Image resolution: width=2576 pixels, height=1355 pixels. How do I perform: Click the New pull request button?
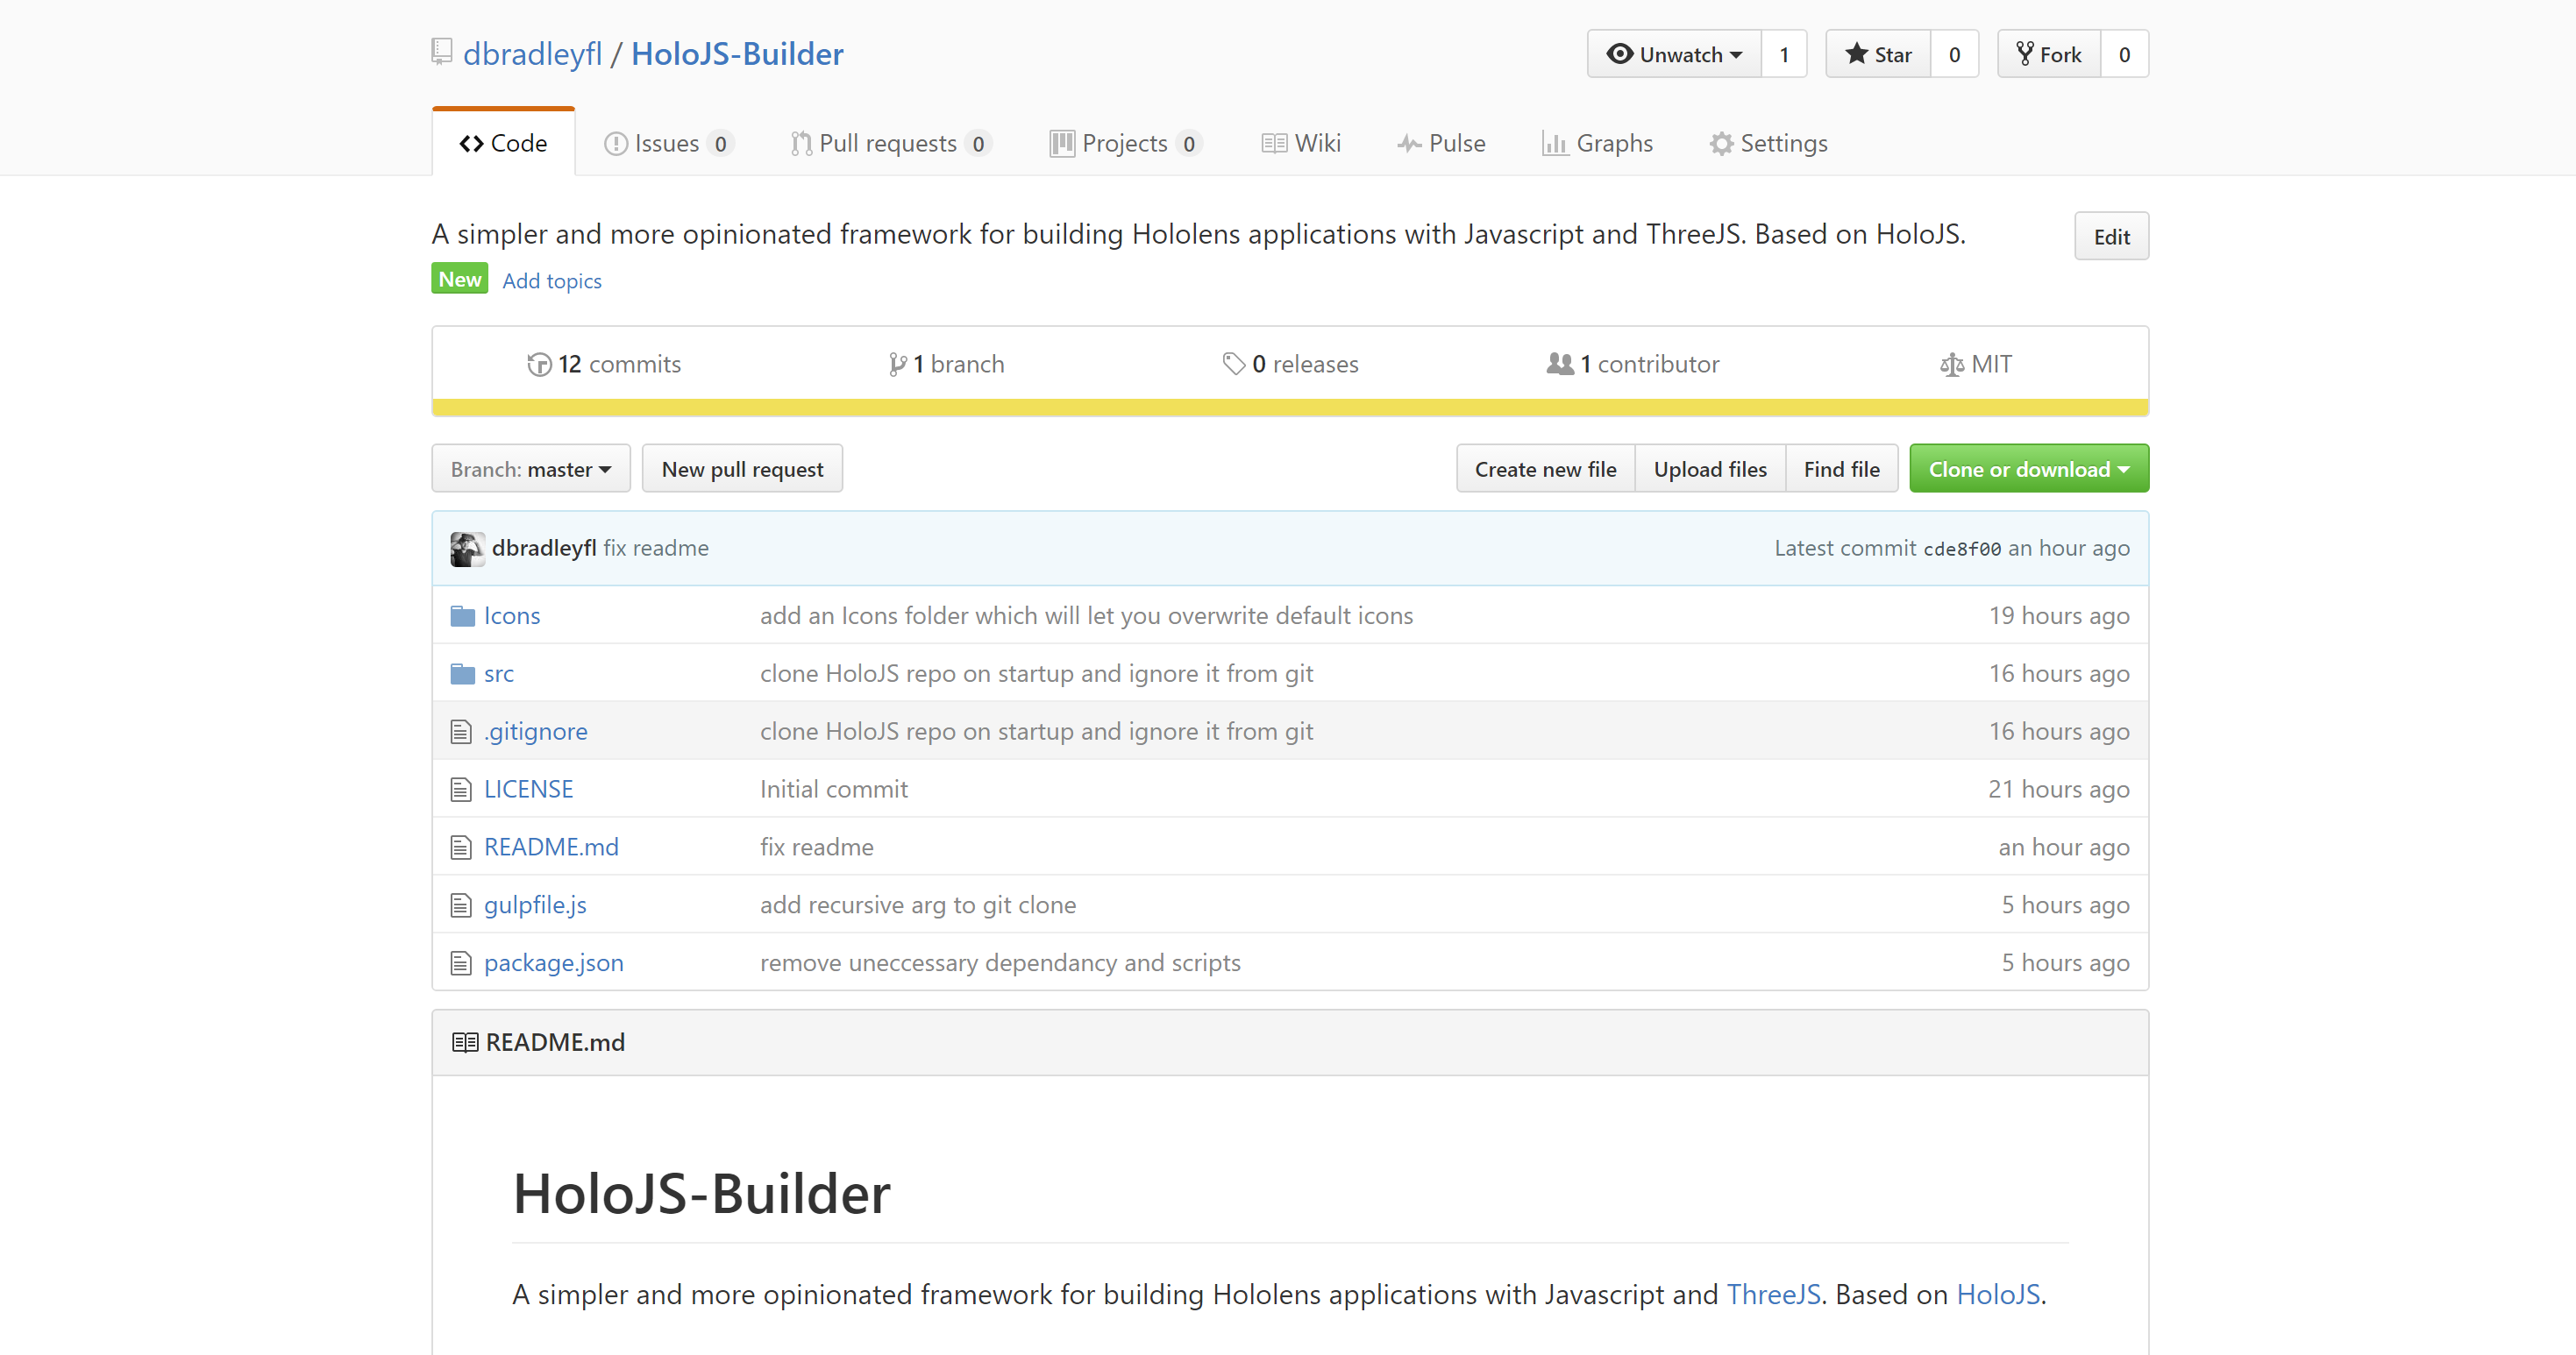click(742, 469)
